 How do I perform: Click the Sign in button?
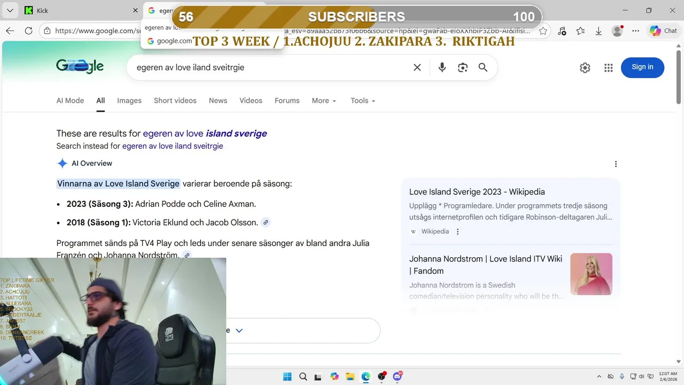(642, 67)
